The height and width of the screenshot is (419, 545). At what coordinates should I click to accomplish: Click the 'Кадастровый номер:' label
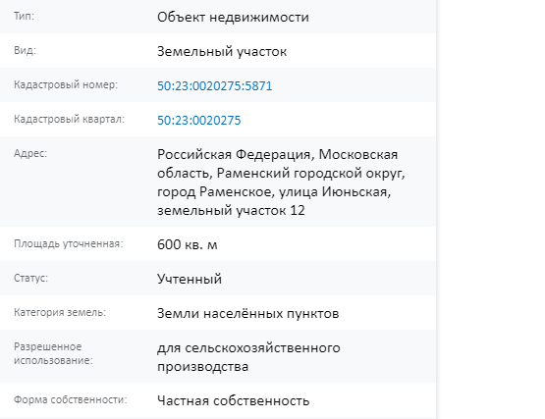pyautogui.click(x=66, y=84)
